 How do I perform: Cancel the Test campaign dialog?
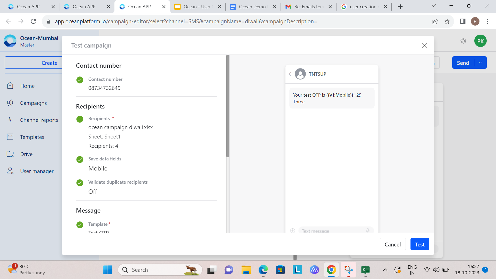393,244
